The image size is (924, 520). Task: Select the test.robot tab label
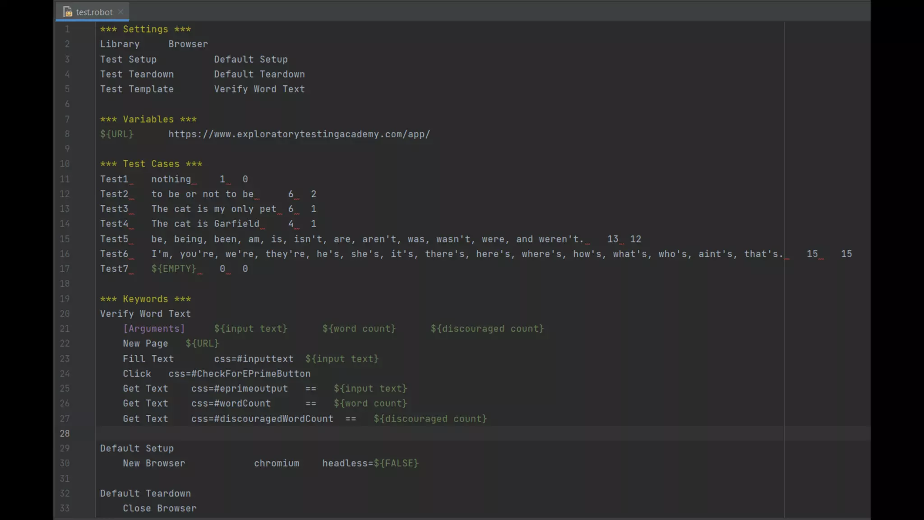click(x=94, y=12)
